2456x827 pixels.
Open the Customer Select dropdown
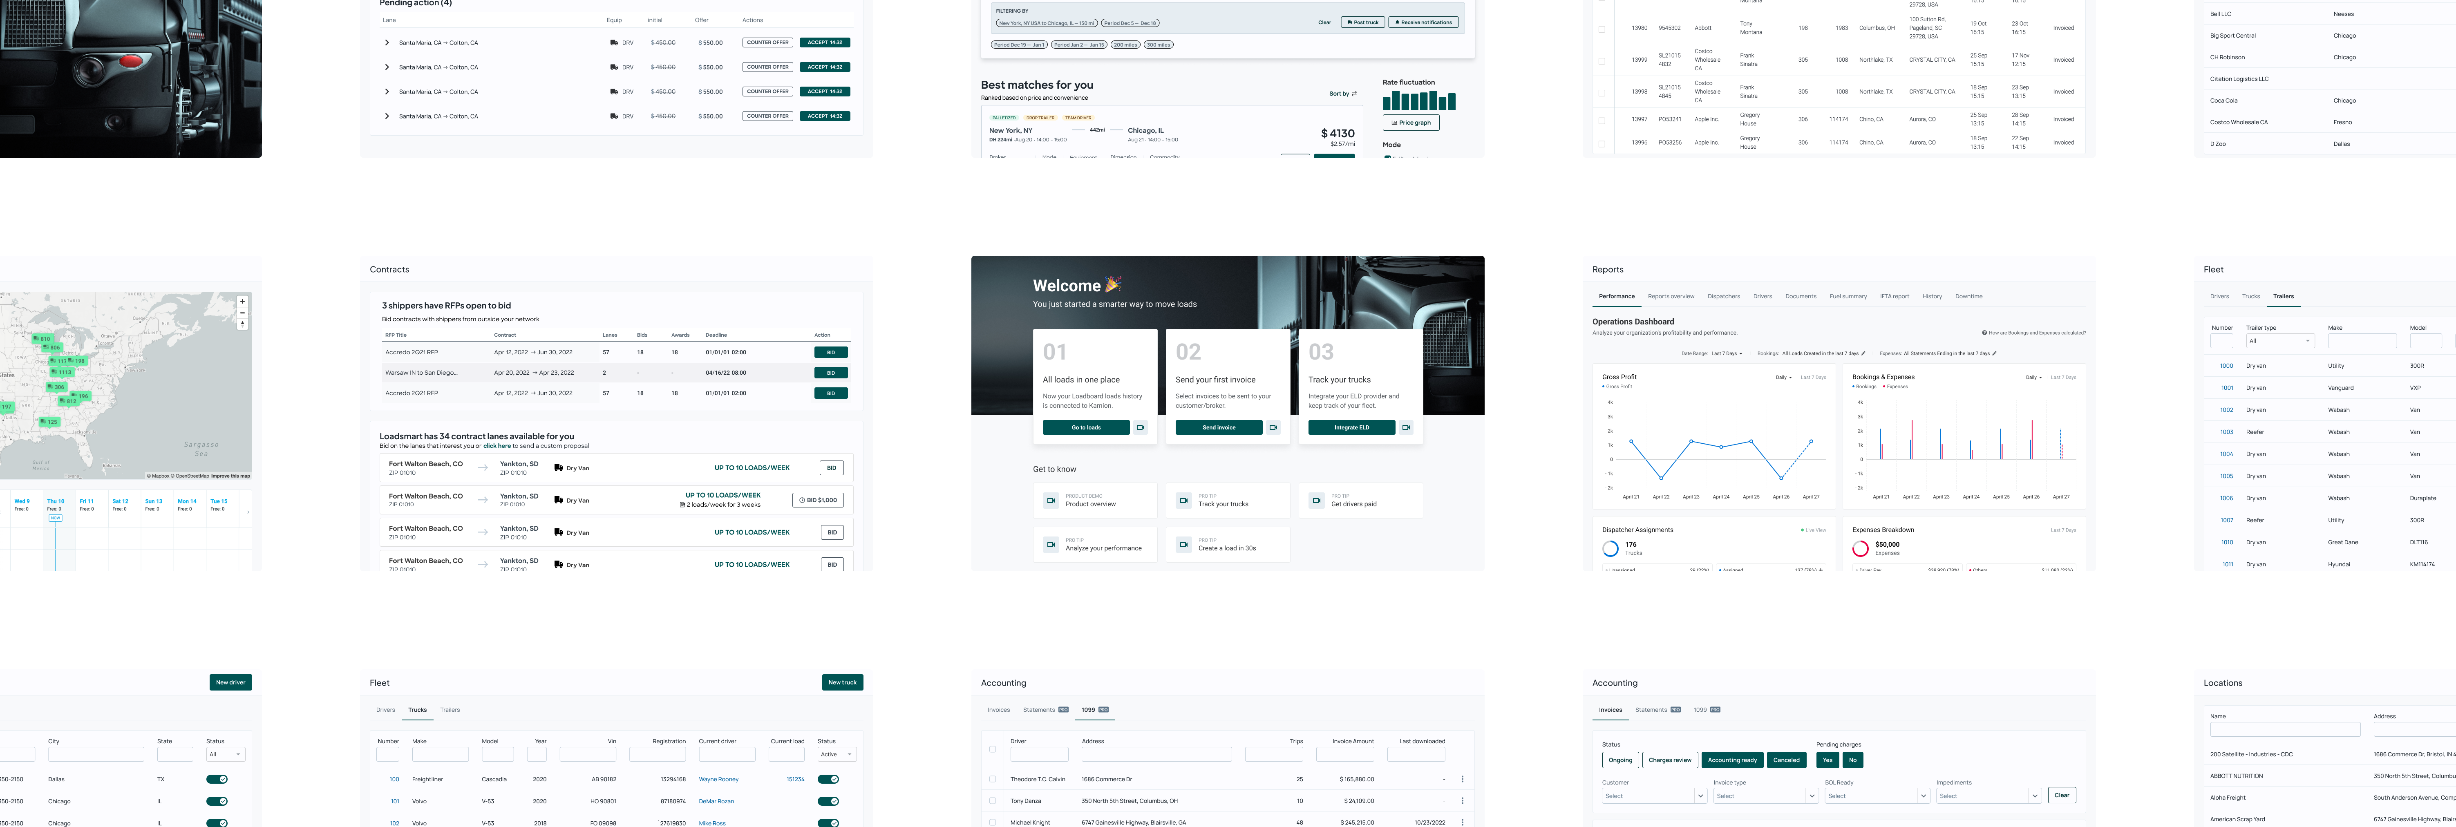pos(1654,796)
